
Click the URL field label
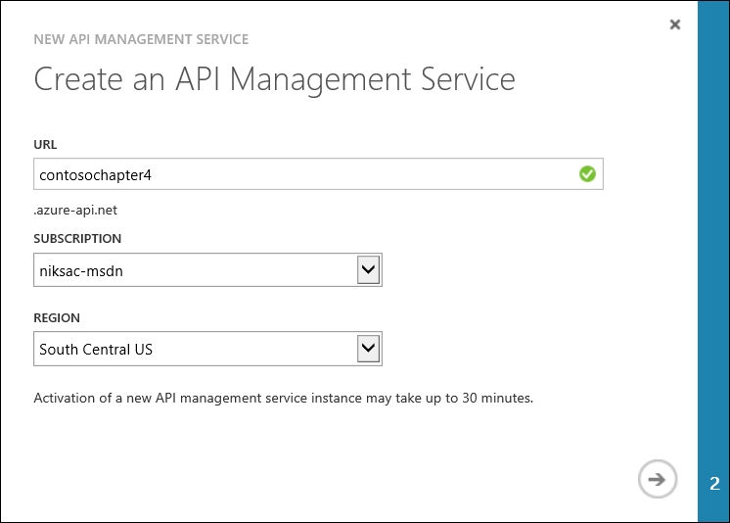45,145
